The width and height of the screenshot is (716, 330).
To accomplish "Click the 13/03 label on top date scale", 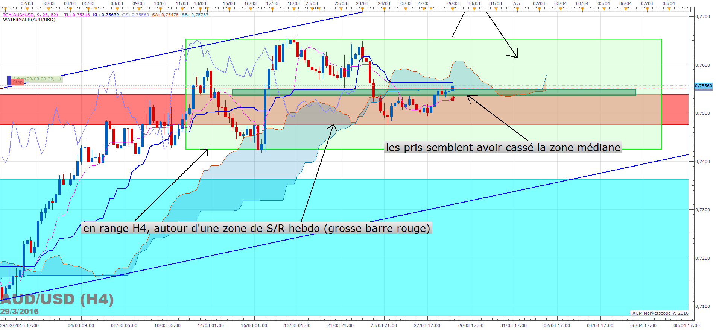I will pyautogui.click(x=200, y=3).
